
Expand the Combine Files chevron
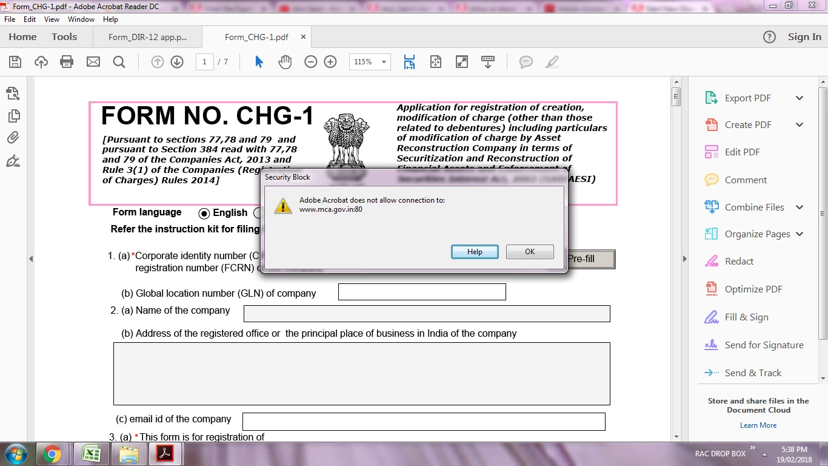point(800,207)
